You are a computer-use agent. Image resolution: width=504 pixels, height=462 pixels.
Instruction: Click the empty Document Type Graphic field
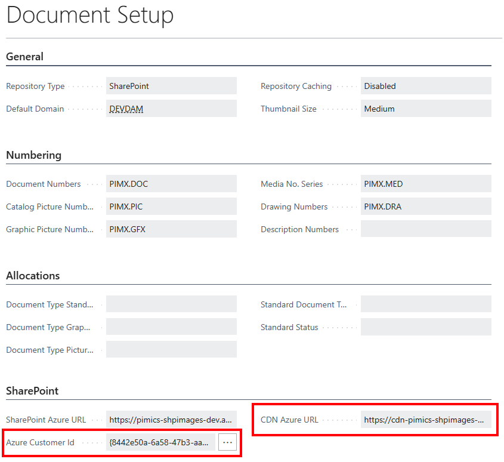coord(171,327)
